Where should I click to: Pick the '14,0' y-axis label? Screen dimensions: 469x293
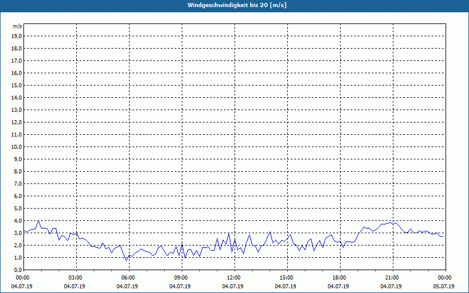[16, 98]
